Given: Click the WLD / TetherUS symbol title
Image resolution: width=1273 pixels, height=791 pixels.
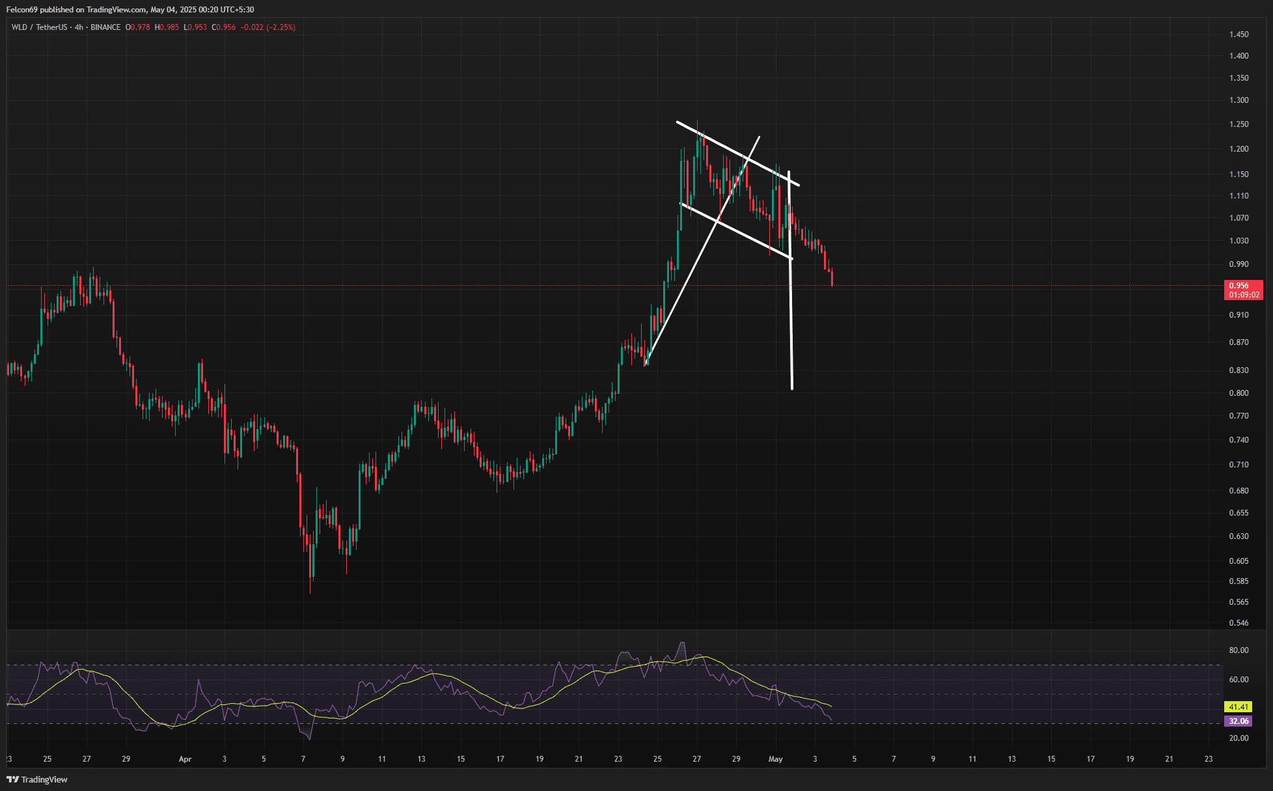Looking at the screenshot, I should pos(39,27).
